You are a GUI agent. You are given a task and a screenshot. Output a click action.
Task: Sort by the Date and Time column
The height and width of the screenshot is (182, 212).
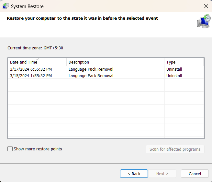[24, 62]
